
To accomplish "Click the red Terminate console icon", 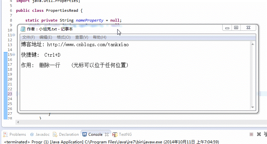I will [x=251, y=135].
